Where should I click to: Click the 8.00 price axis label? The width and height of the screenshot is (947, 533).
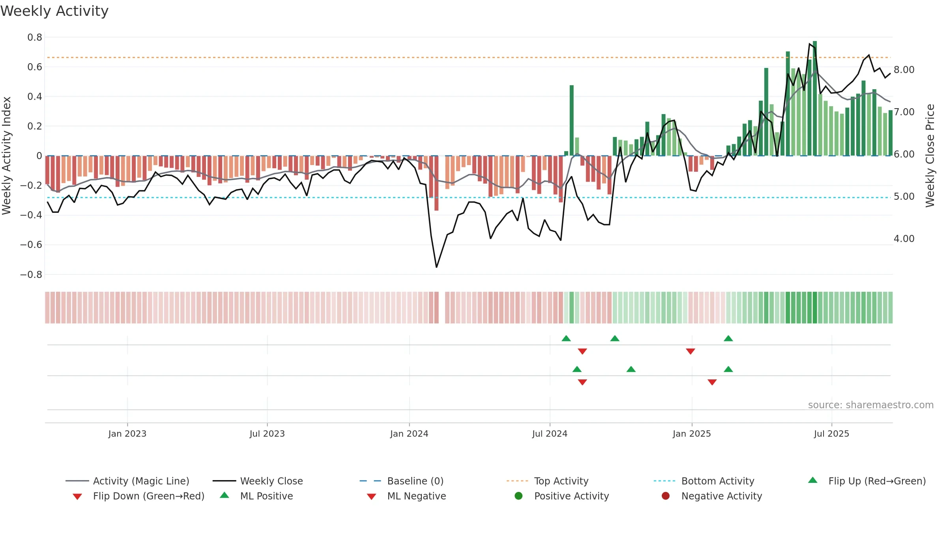[x=904, y=70]
